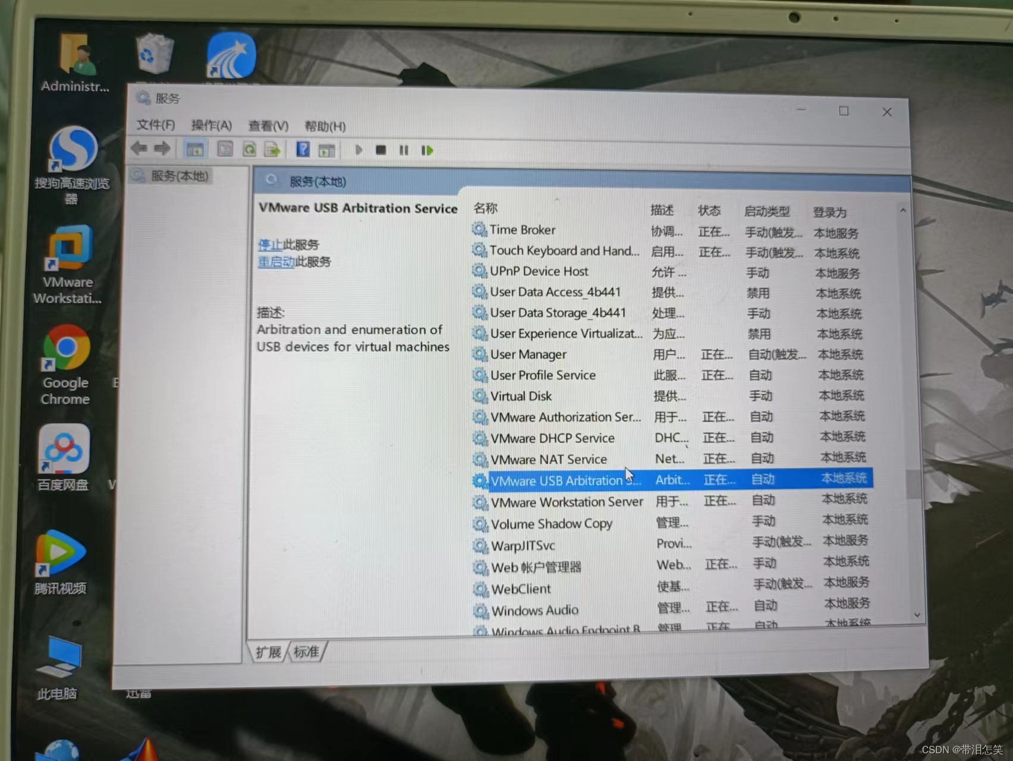Sort by the 描述 column header
1013x761 pixels.
click(x=662, y=210)
